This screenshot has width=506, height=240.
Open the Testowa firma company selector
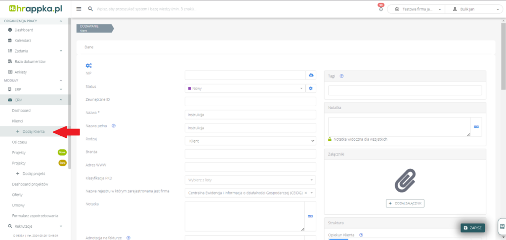pyautogui.click(x=416, y=9)
